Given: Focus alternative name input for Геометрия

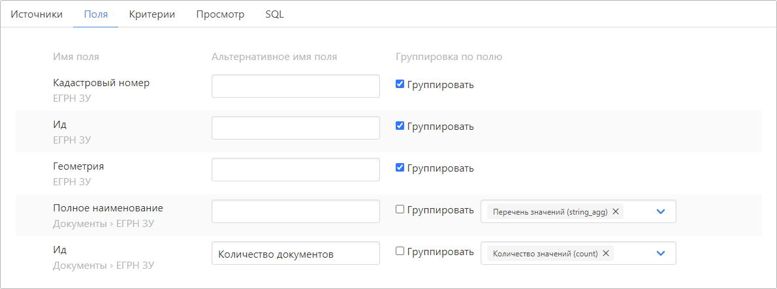Looking at the screenshot, I should pyautogui.click(x=296, y=170).
